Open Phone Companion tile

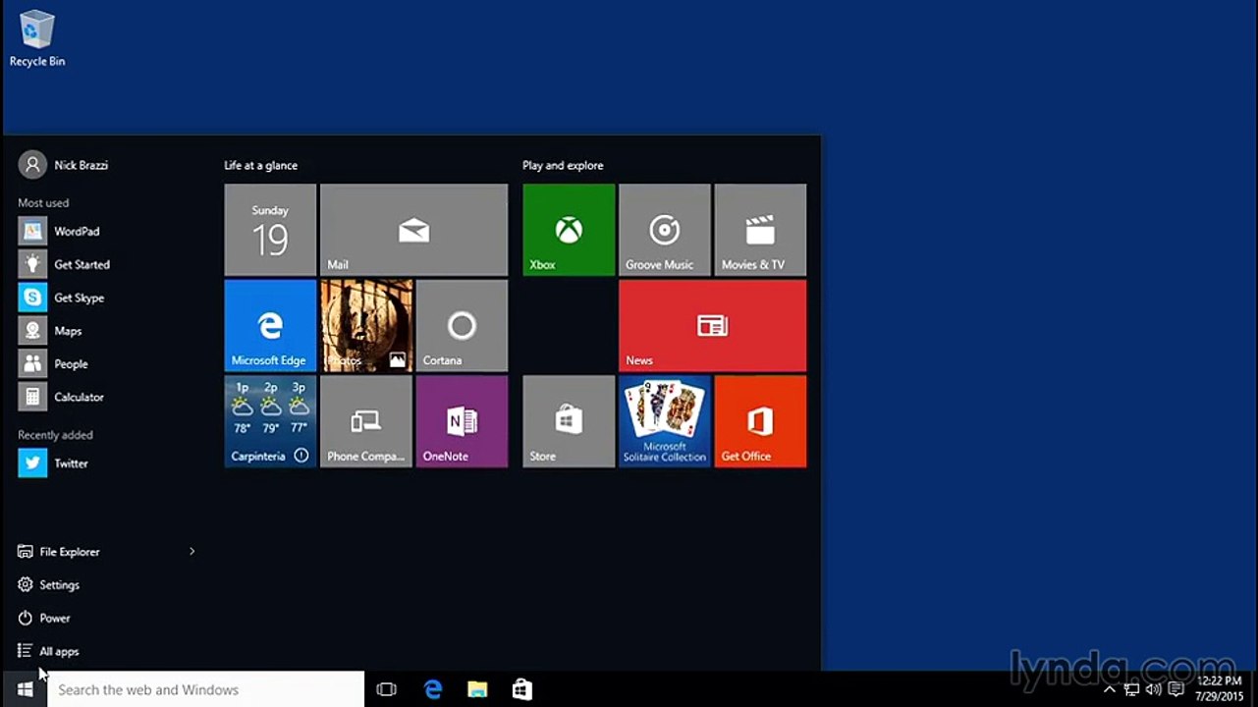365,421
